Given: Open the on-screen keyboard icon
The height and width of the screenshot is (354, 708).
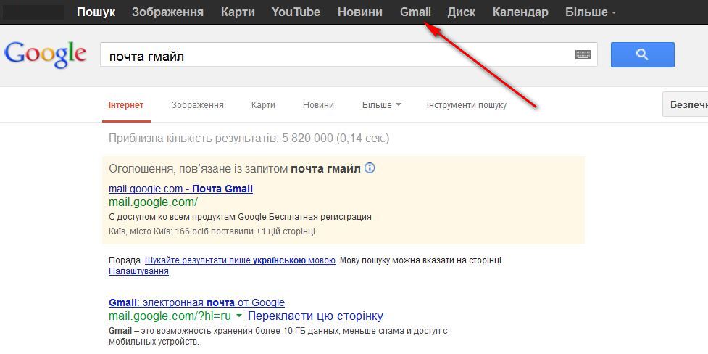Looking at the screenshot, I should 583,54.
